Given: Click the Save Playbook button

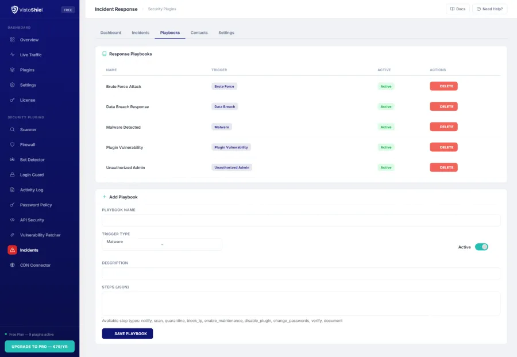Looking at the screenshot, I should [x=128, y=333].
